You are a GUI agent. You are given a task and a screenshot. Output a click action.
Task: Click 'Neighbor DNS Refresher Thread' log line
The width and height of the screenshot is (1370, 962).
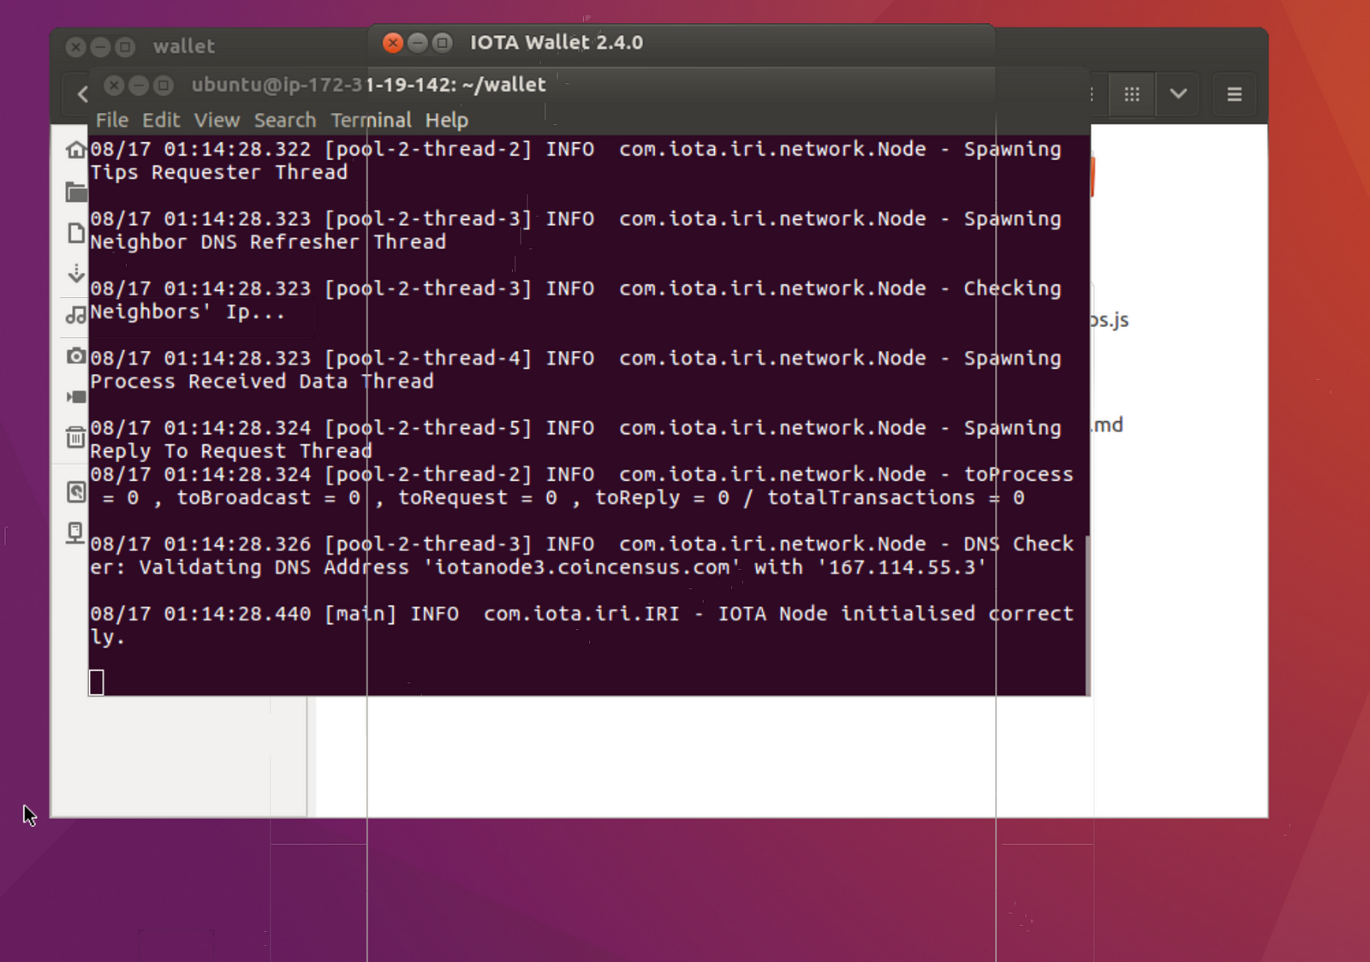click(x=268, y=242)
